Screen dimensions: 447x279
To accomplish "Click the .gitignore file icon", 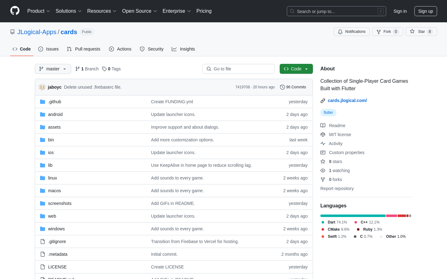I will click(43, 241).
